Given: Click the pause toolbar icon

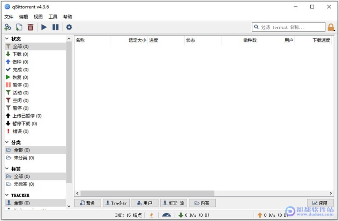Looking at the screenshot, I should click(x=56, y=27).
